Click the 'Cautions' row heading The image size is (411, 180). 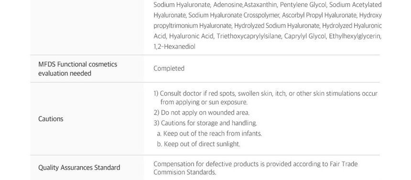[51, 119]
